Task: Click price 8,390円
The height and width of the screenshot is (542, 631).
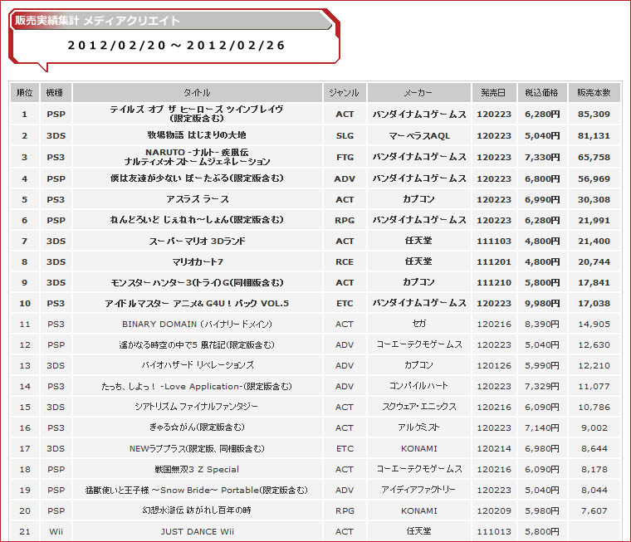Action: tap(542, 325)
